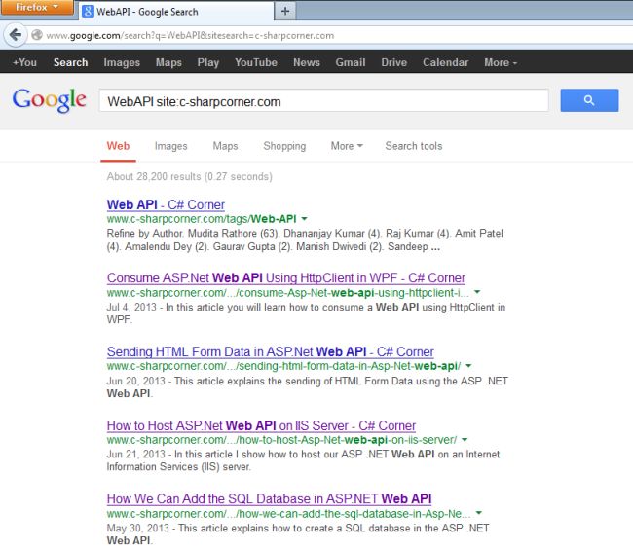This screenshot has width=633, height=549.
Task: Open How to Host ASP.Net Web API link
Action: (x=261, y=425)
